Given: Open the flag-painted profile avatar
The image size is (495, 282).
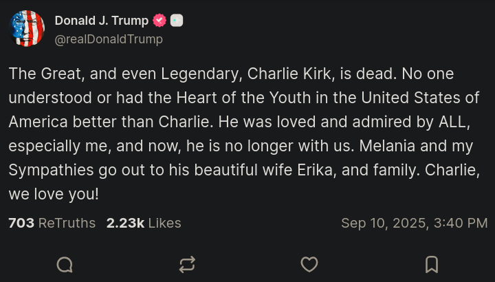Looking at the screenshot, I should pyautogui.click(x=27, y=28).
